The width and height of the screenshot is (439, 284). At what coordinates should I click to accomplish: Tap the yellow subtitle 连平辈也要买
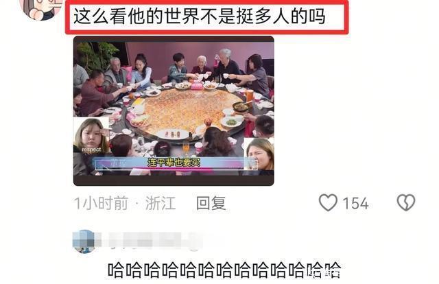coord(174,163)
